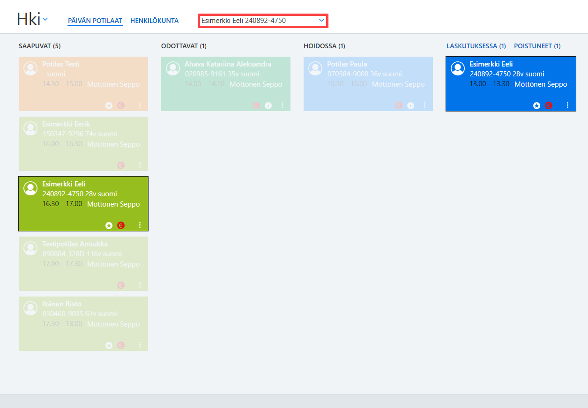
Task: Select the Esimerkki Eerik patient card
Action: (x=83, y=144)
